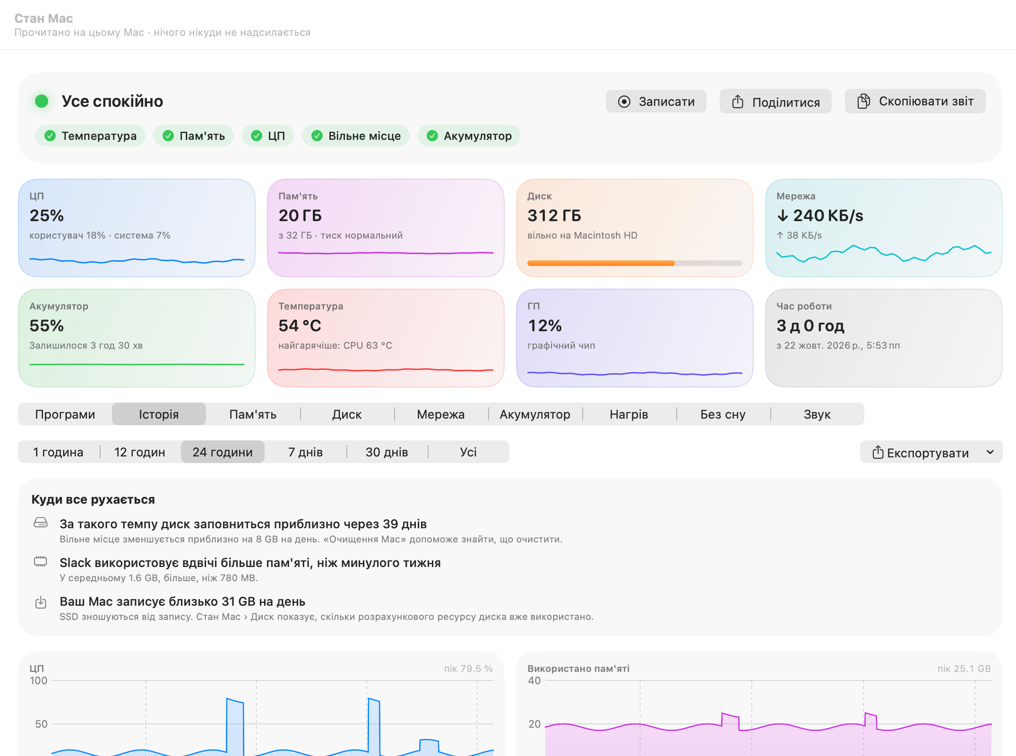Click the disk write download icon
Image resolution: width=1016 pixels, height=756 pixels.
[41, 602]
